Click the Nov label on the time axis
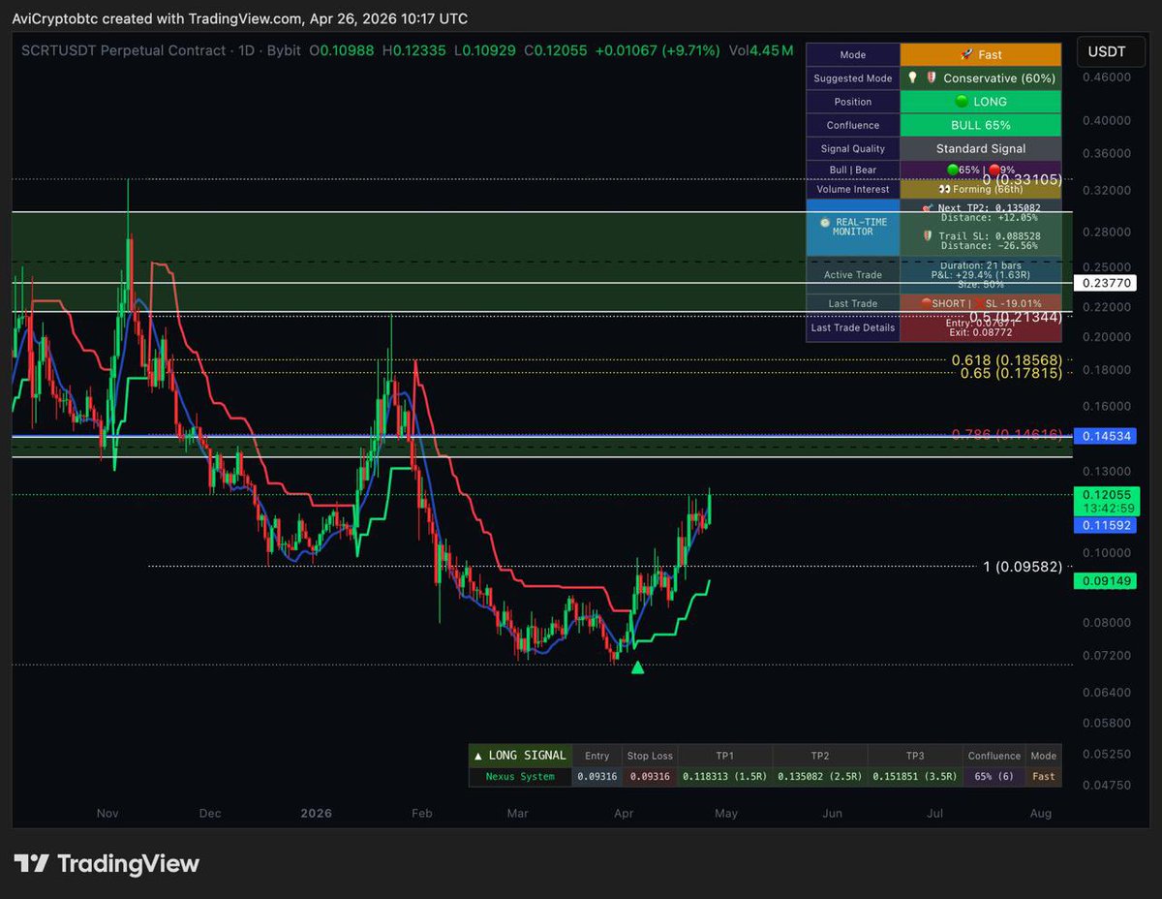Screen dimensions: 1162x899 (x=107, y=814)
